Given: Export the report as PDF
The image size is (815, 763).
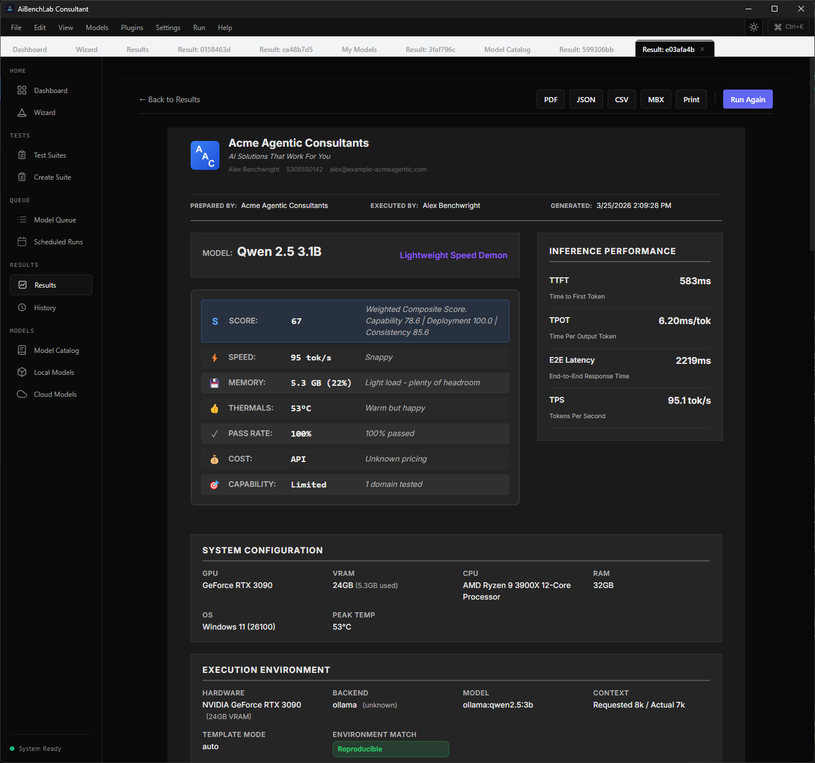Looking at the screenshot, I should 550,99.
